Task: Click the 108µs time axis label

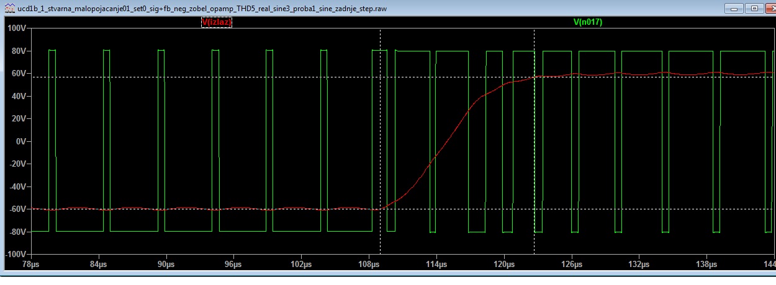Action: coord(369,265)
